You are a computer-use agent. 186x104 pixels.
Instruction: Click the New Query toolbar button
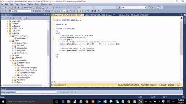point(26,8)
